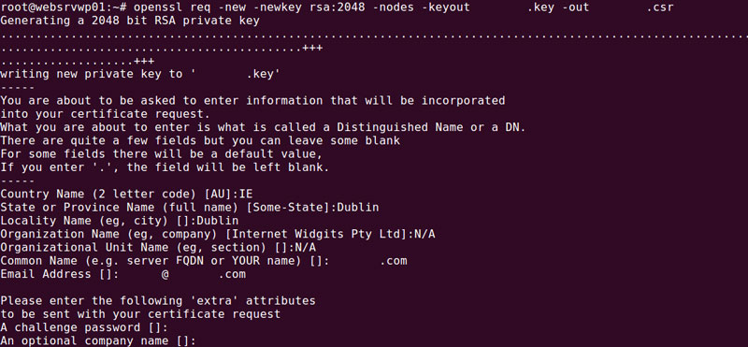Click the Country Name value 'IE'
The image size is (748, 347).
(246, 195)
